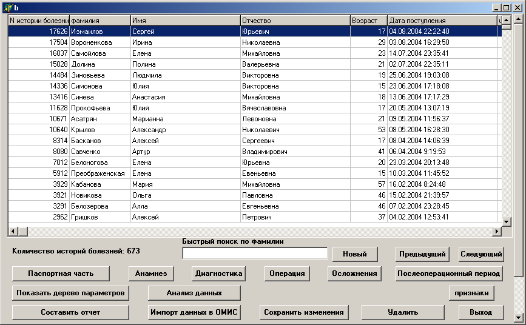Image resolution: width=526 pixels, height=325 pixels.
Task: Select the row with surname 'Измаилов'
Action: [255, 32]
